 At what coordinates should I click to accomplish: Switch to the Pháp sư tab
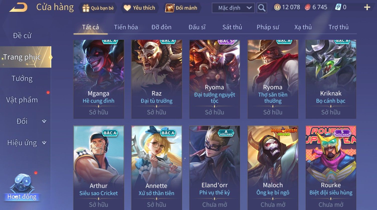click(x=268, y=27)
